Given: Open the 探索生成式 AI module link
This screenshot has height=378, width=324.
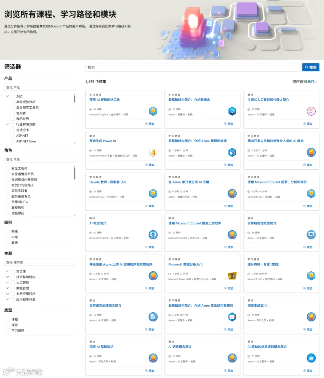Looking at the screenshot, I should (x=257, y=306).
